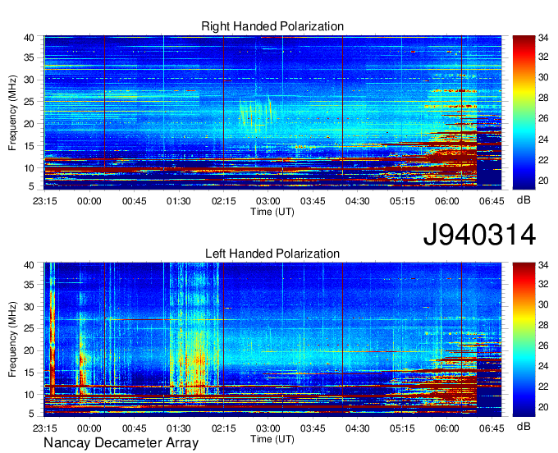This screenshot has width=558, height=453.
Task: Click the "30" frequency tick on Left Handed plot
Action: (x=29, y=307)
